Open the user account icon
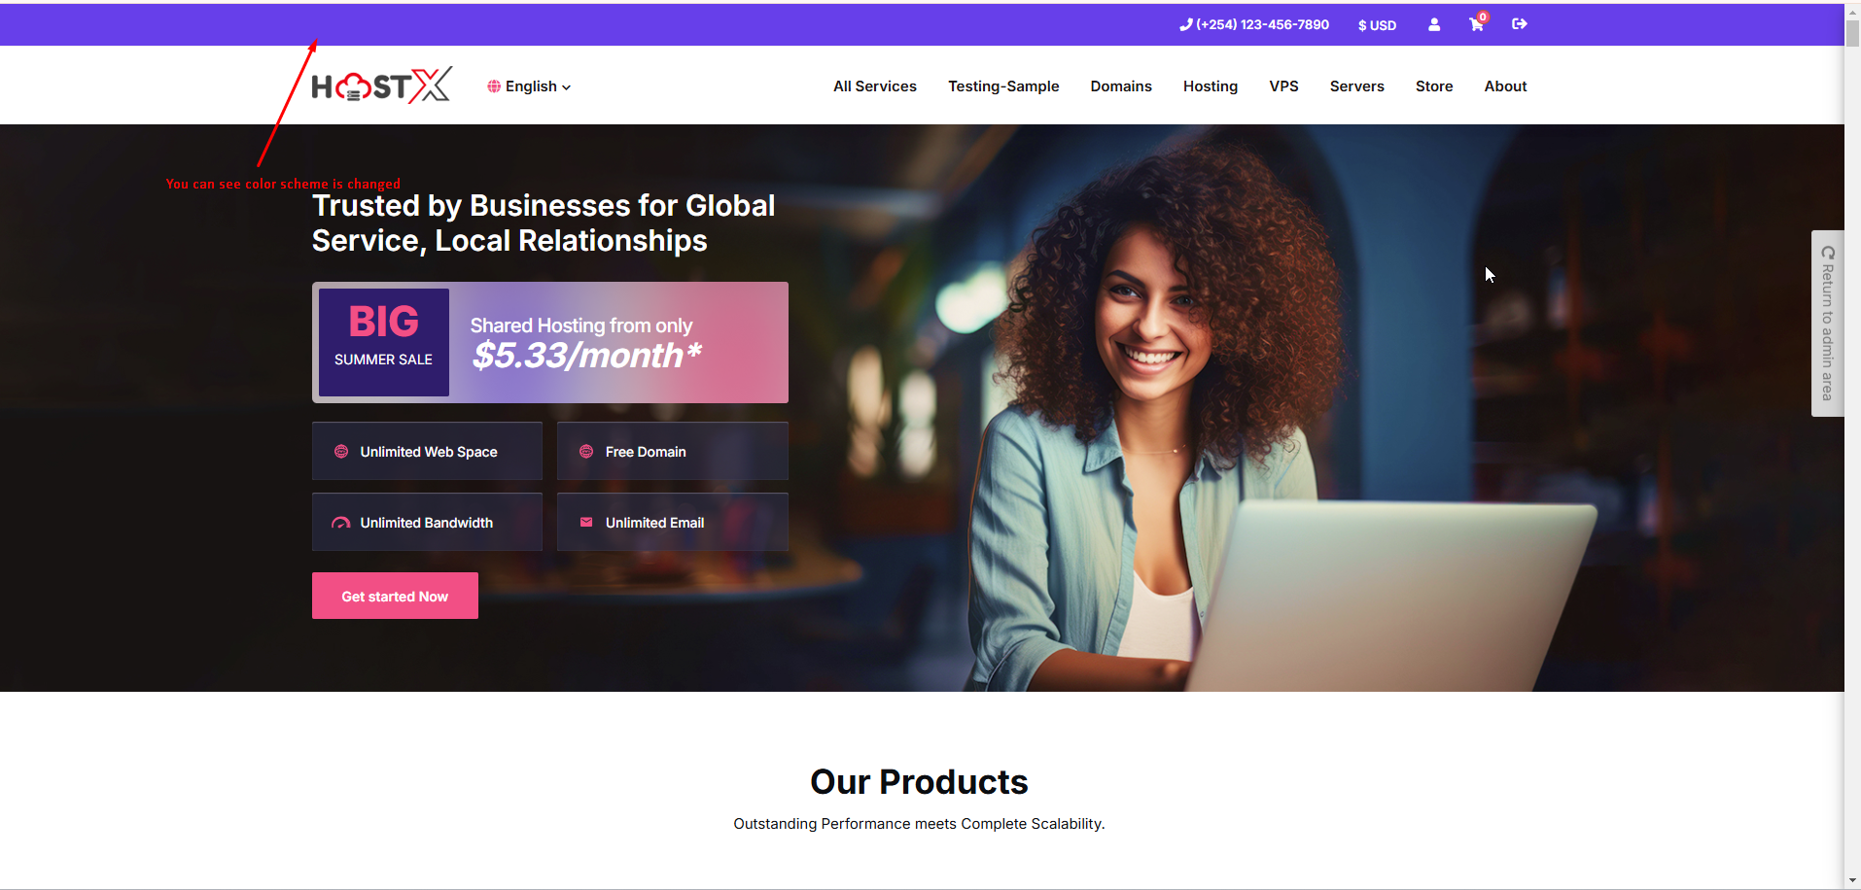Viewport: 1861px width, 890px height. [x=1434, y=24]
